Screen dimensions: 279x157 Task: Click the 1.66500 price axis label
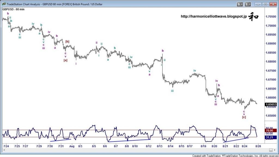click(x=271, y=89)
